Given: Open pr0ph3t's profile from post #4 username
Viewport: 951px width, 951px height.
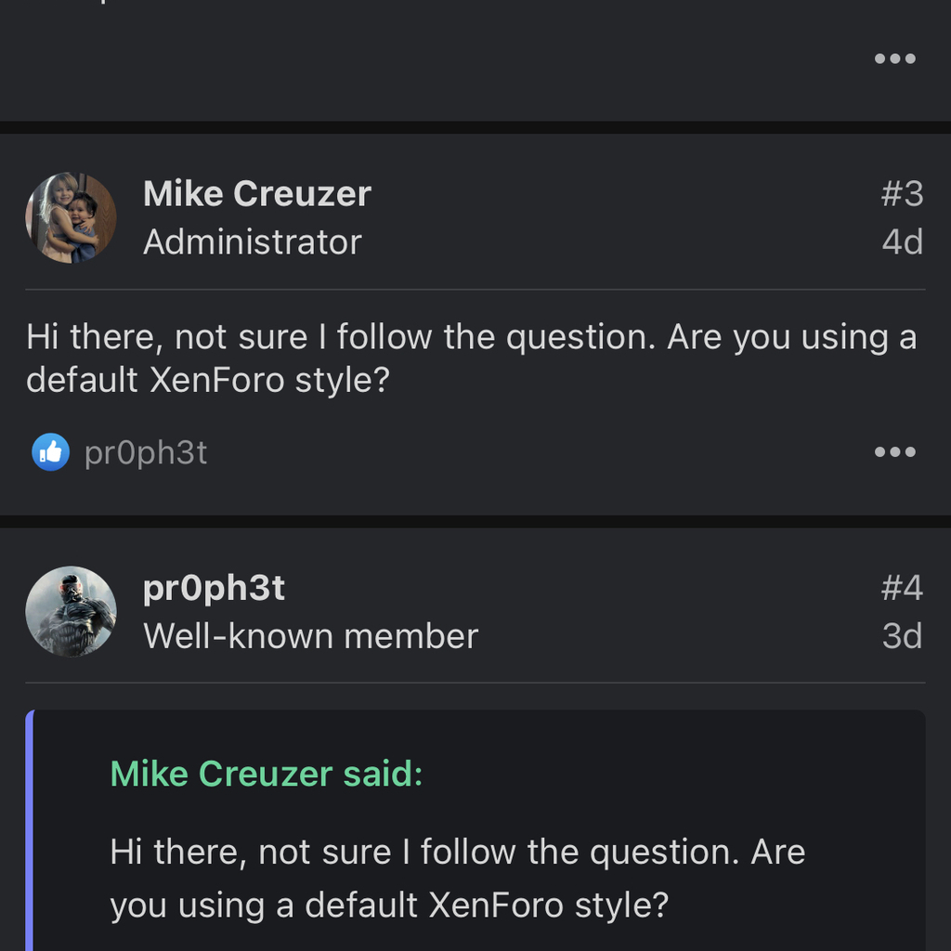Looking at the screenshot, I should click(215, 588).
